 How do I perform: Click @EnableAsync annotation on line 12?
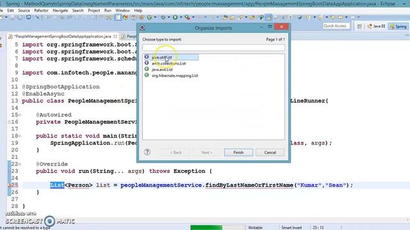[x=43, y=94]
